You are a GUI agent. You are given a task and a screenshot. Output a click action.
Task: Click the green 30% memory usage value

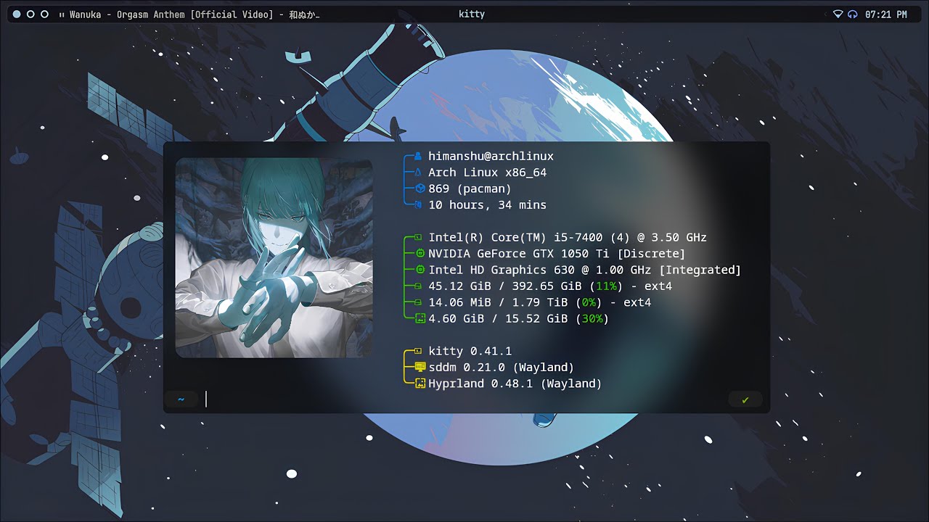tap(592, 318)
